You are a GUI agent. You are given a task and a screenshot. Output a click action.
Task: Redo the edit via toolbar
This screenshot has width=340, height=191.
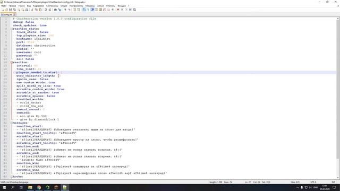coord(50,10)
